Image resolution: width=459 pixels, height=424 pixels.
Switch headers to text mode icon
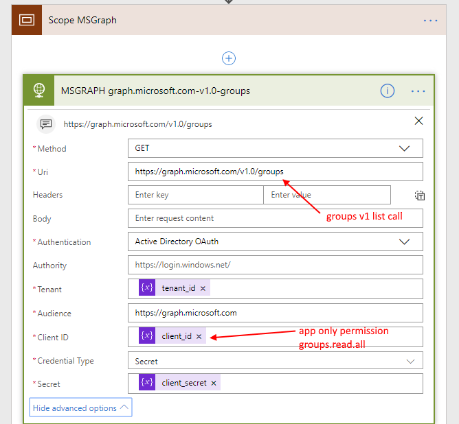pos(419,196)
